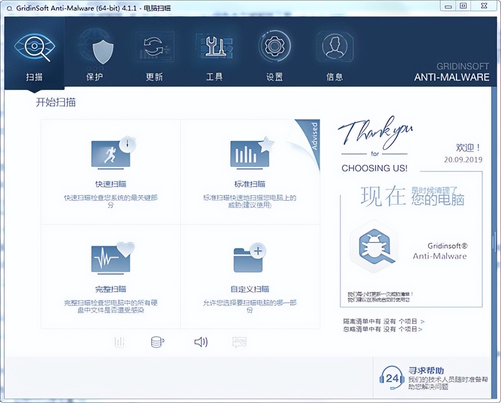Screen dimensions: 501x403
Task: Open the chat feedback icon at the bottom
Action: coord(239,342)
